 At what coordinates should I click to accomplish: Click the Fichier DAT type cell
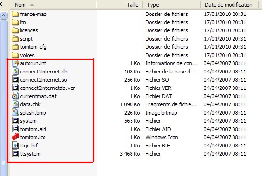(x=159, y=96)
